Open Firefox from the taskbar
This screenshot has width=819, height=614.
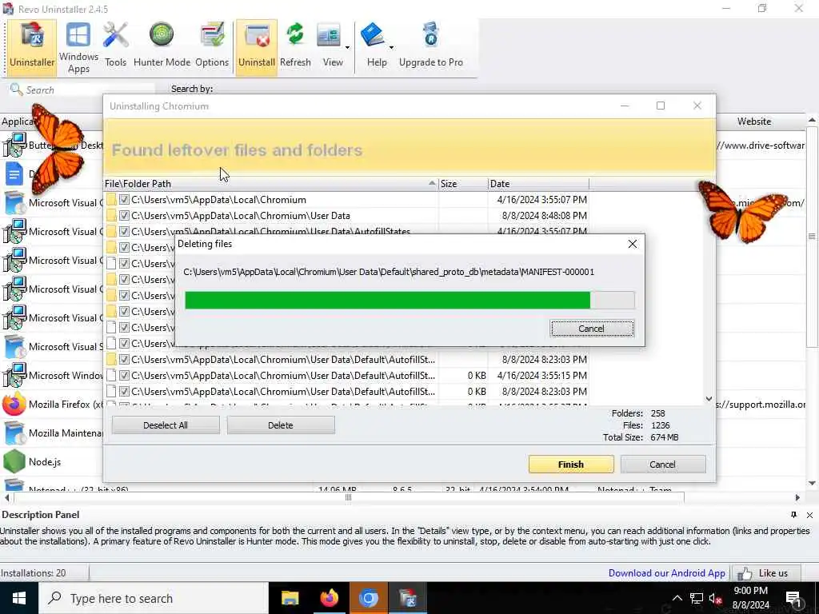point(329,598)
